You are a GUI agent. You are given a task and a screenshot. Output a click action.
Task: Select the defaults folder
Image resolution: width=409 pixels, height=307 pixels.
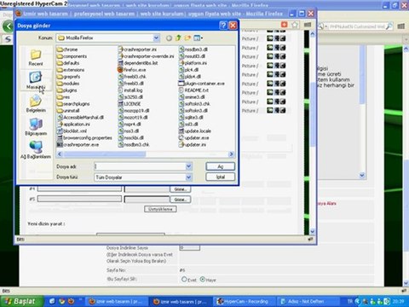[x=68, y=63]
